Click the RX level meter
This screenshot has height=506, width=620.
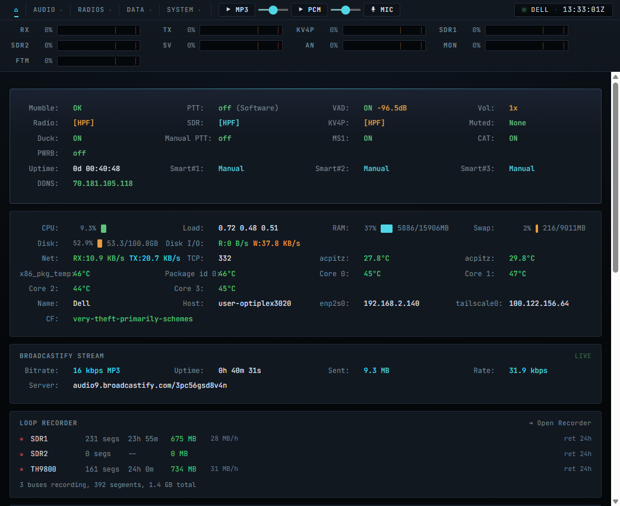(99, 30)
